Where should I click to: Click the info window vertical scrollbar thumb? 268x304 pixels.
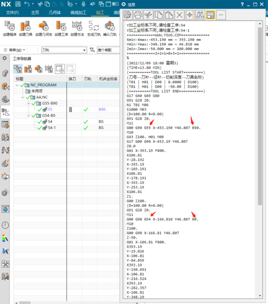pos(260,116)
